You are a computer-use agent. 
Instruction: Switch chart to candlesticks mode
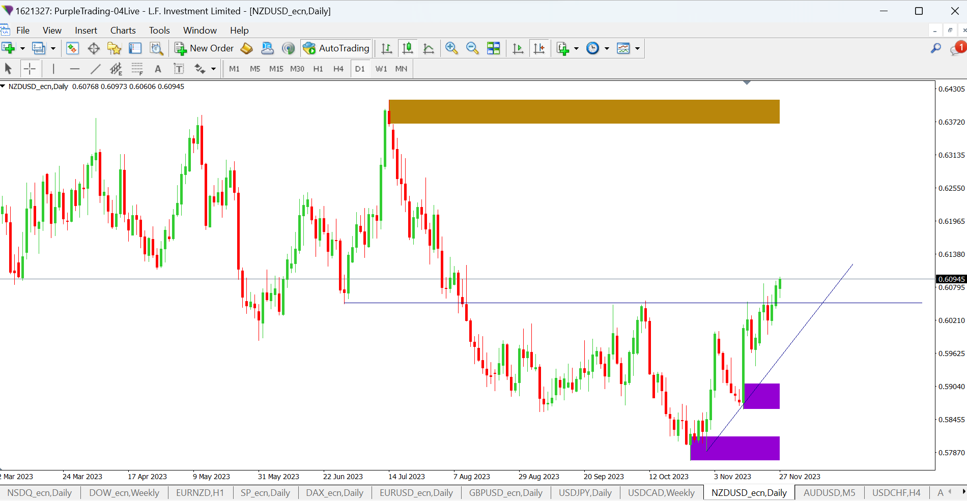coord(407,48)
